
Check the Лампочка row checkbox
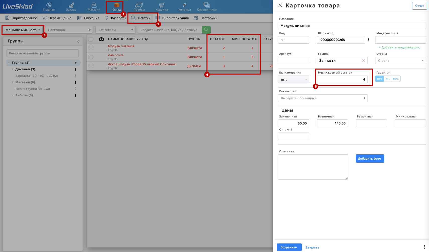[91, 57]
